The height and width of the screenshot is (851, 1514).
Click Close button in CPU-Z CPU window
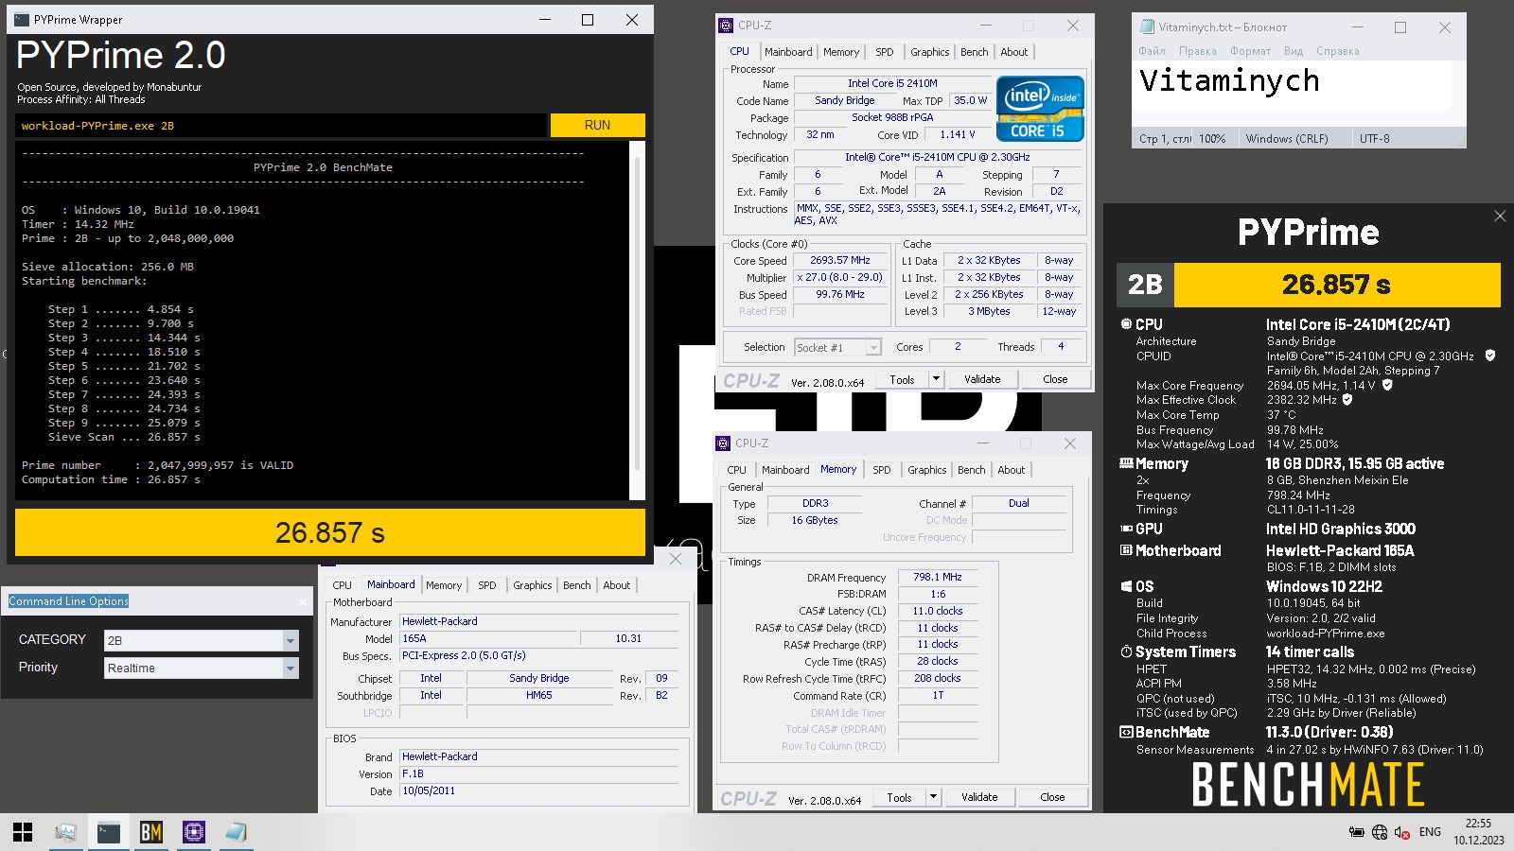point(1055,379)
